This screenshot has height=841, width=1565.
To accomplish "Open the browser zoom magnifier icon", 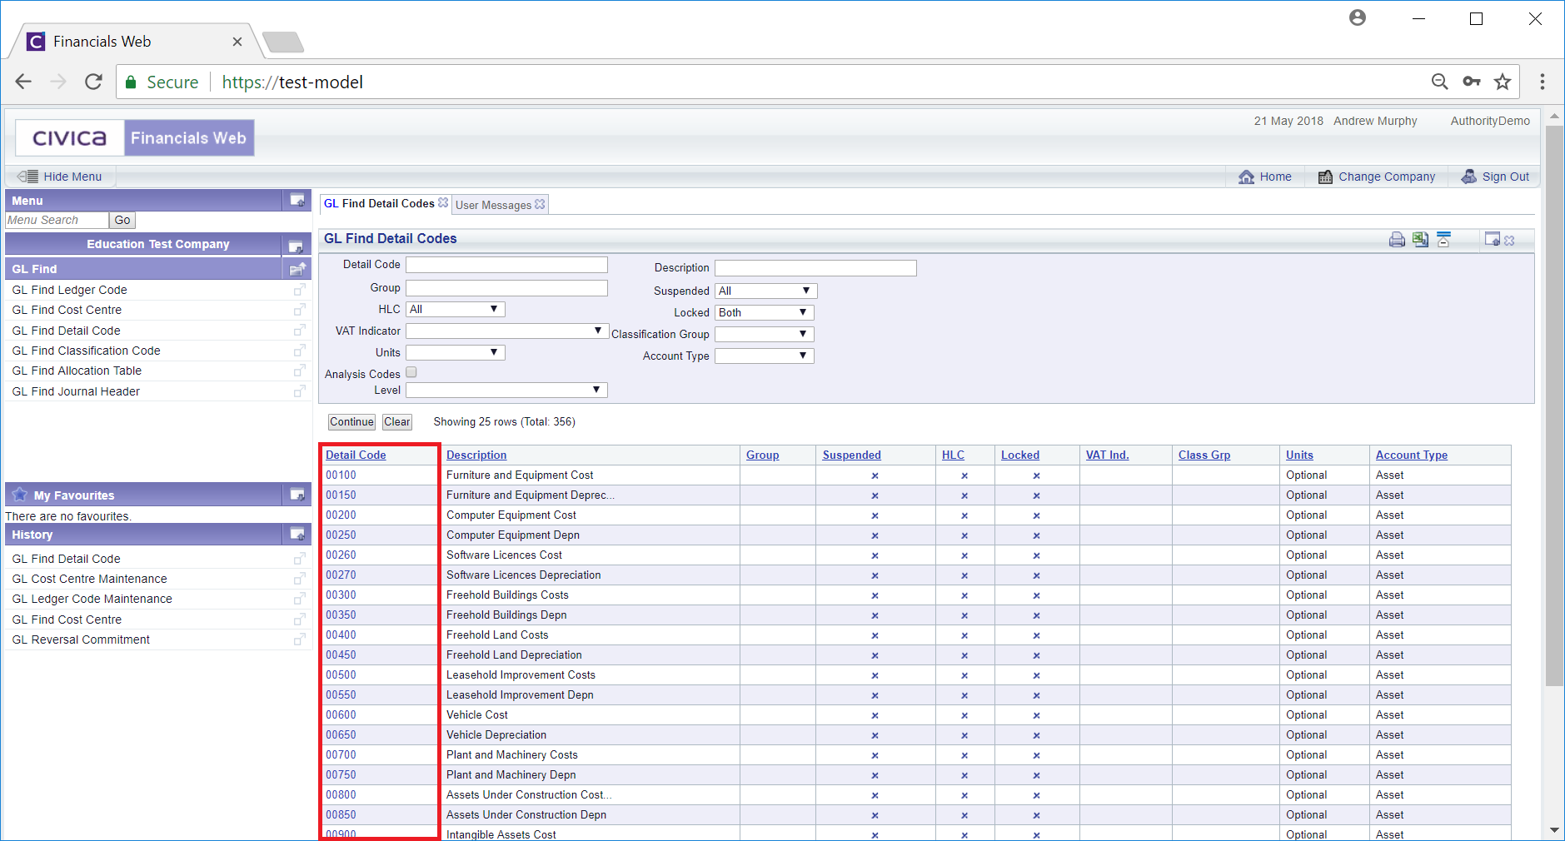I will point(1439,82).
